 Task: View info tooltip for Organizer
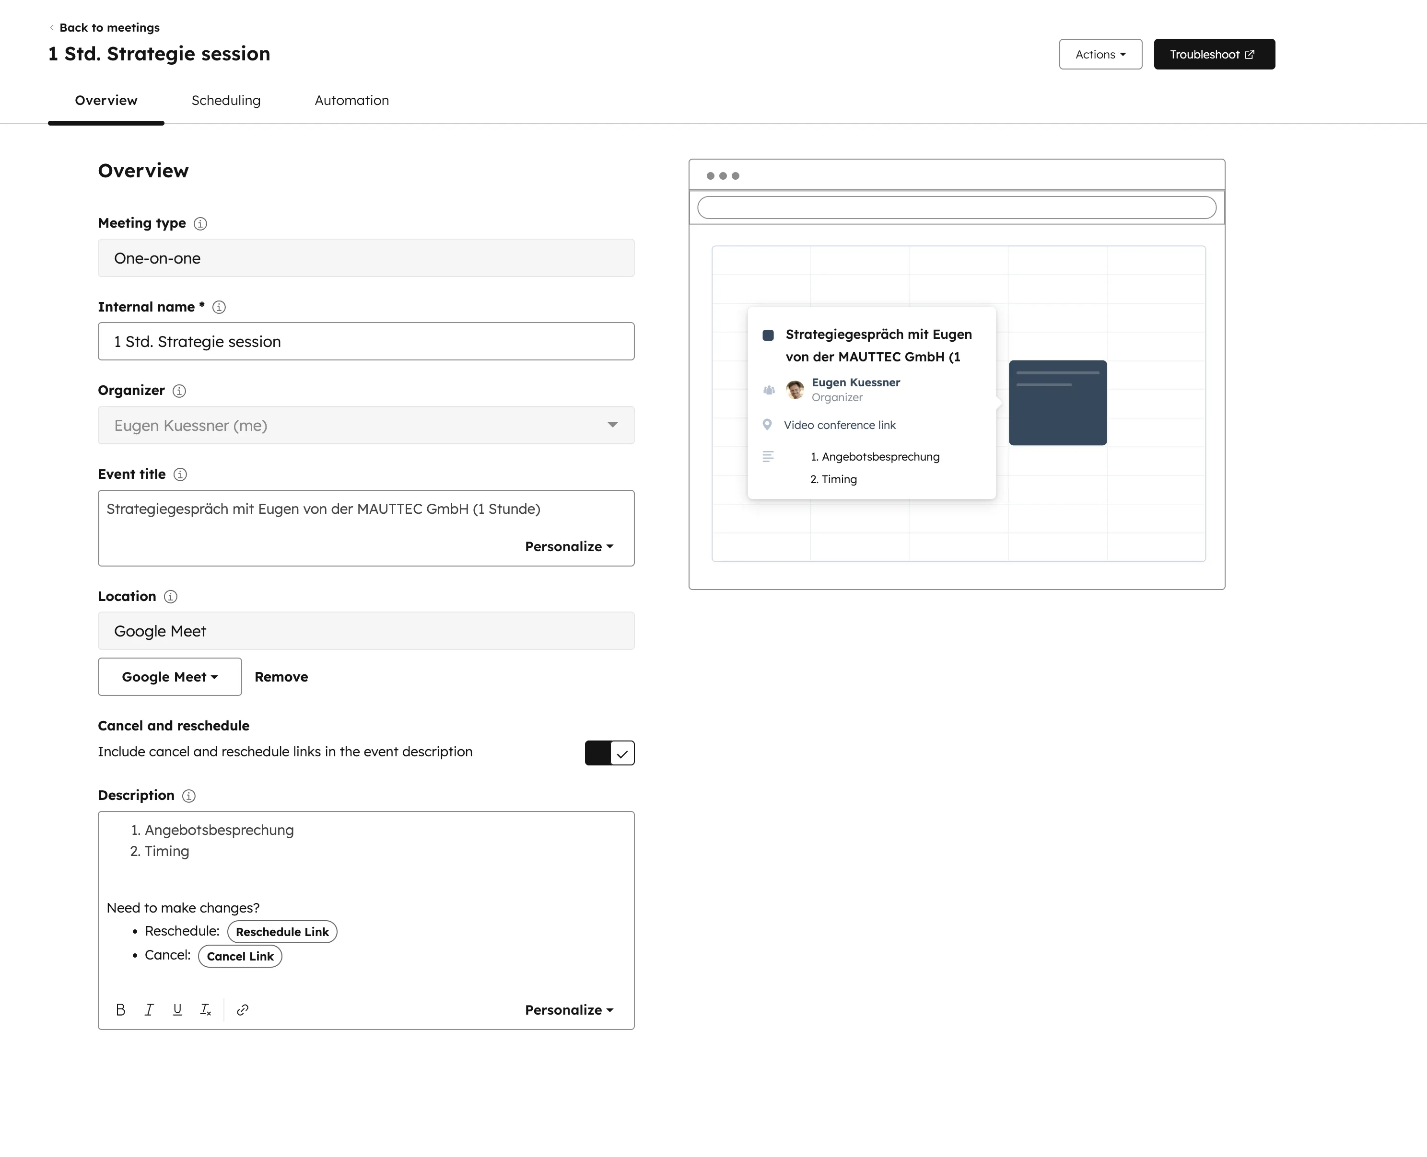tap(179, 391)
